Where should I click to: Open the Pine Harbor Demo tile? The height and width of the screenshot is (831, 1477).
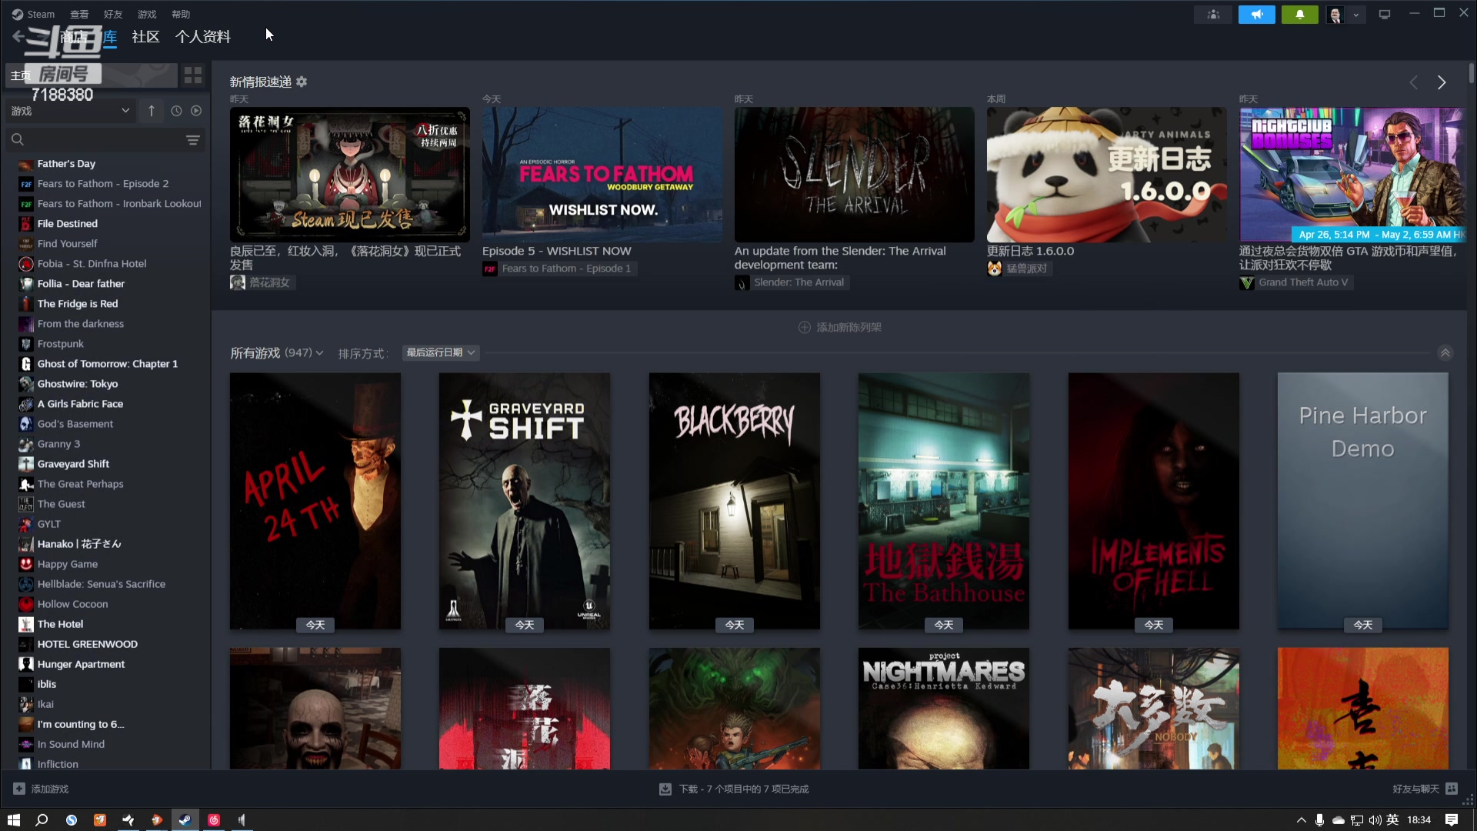[1362, 501]
